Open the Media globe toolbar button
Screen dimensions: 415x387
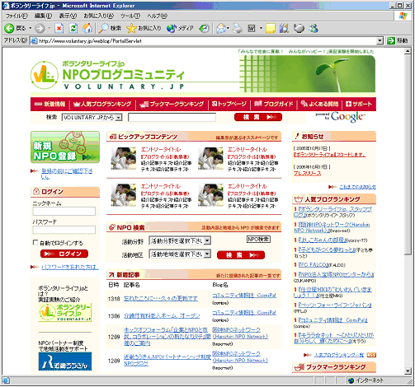click(x=180, y=28)
